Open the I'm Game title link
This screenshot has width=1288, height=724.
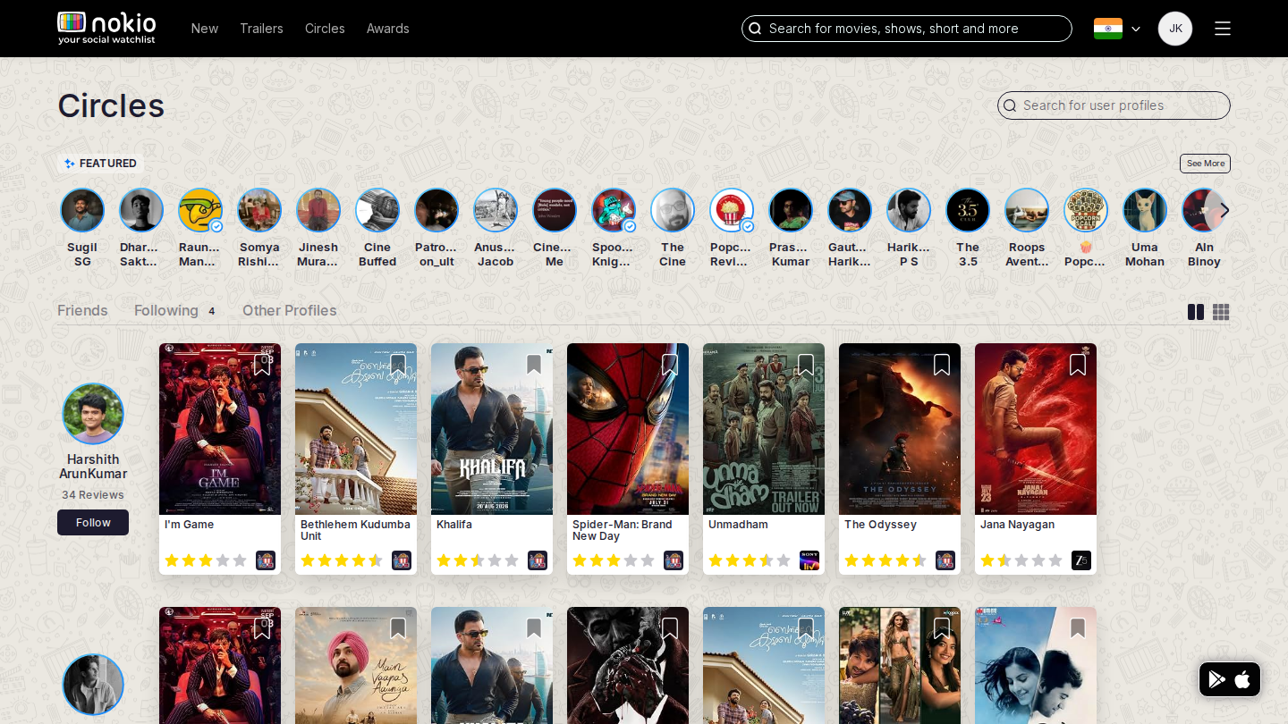pyautogui.click(x=190, y=525)
